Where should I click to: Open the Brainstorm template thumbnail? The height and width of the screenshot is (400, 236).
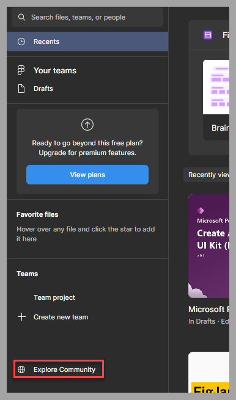[216, 87]
